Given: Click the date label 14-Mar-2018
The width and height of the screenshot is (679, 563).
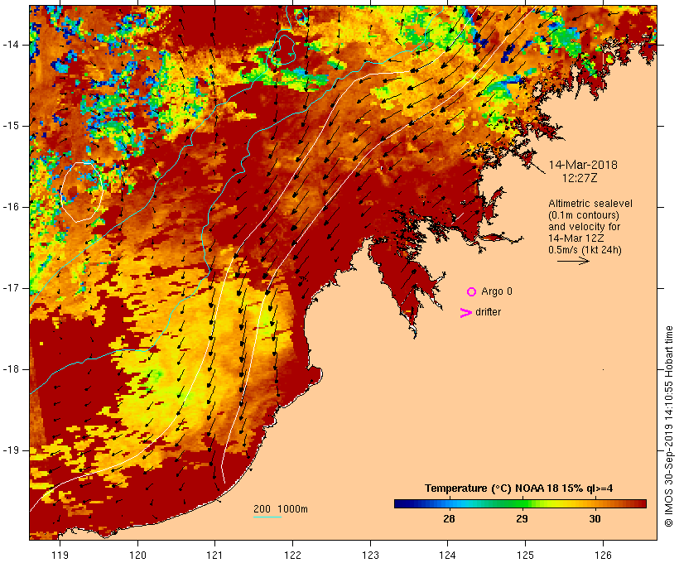Looking at the screenshot, I should coord(583,165).
